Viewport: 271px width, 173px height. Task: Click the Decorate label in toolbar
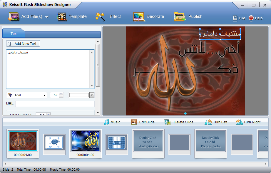click(155, 16)
